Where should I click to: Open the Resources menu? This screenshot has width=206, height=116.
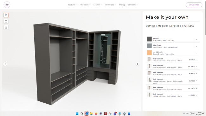coord(111,5)
